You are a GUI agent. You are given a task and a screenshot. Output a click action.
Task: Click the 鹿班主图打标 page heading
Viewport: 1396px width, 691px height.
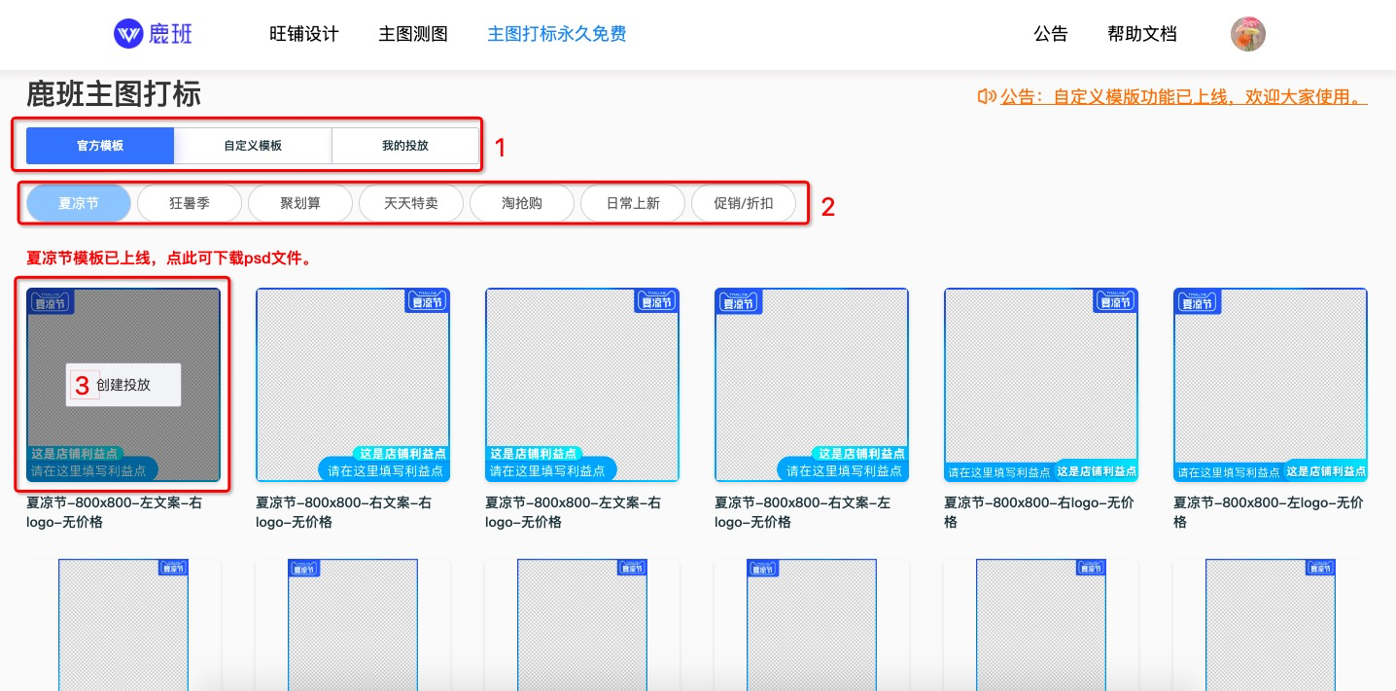click(x=114, y=94)
